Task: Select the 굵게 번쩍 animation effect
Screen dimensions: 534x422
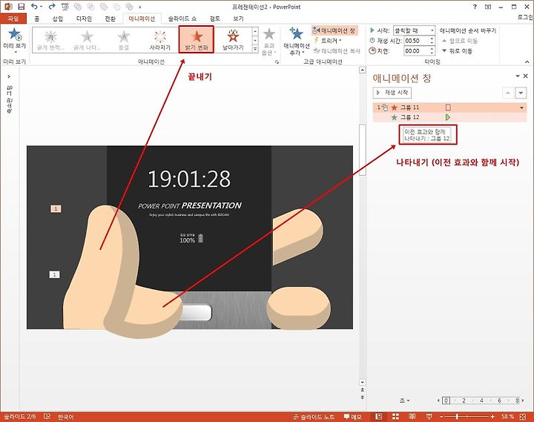Action: click(50, 40)
